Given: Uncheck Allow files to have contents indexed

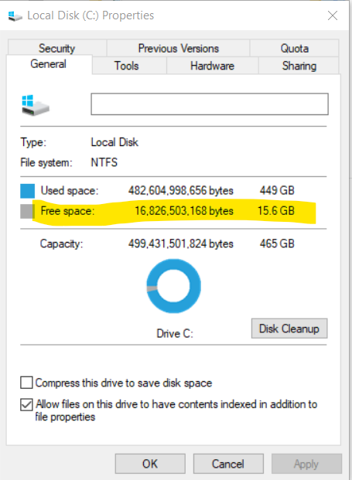Looking at the screenshot, I should (x=26, y=404).
